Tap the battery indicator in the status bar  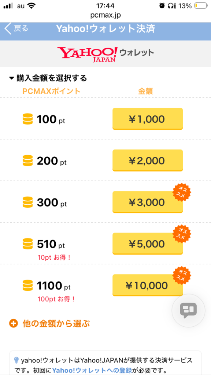click(201, 5)
